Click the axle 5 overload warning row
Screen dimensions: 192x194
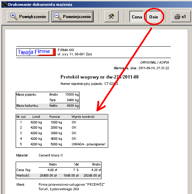click(x=62, y=144)
